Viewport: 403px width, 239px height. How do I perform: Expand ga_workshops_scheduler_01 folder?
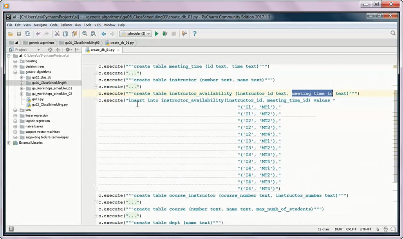[x=22, y=88]
